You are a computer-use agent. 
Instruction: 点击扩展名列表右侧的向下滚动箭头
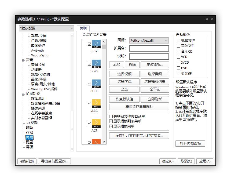pos(104,141)
